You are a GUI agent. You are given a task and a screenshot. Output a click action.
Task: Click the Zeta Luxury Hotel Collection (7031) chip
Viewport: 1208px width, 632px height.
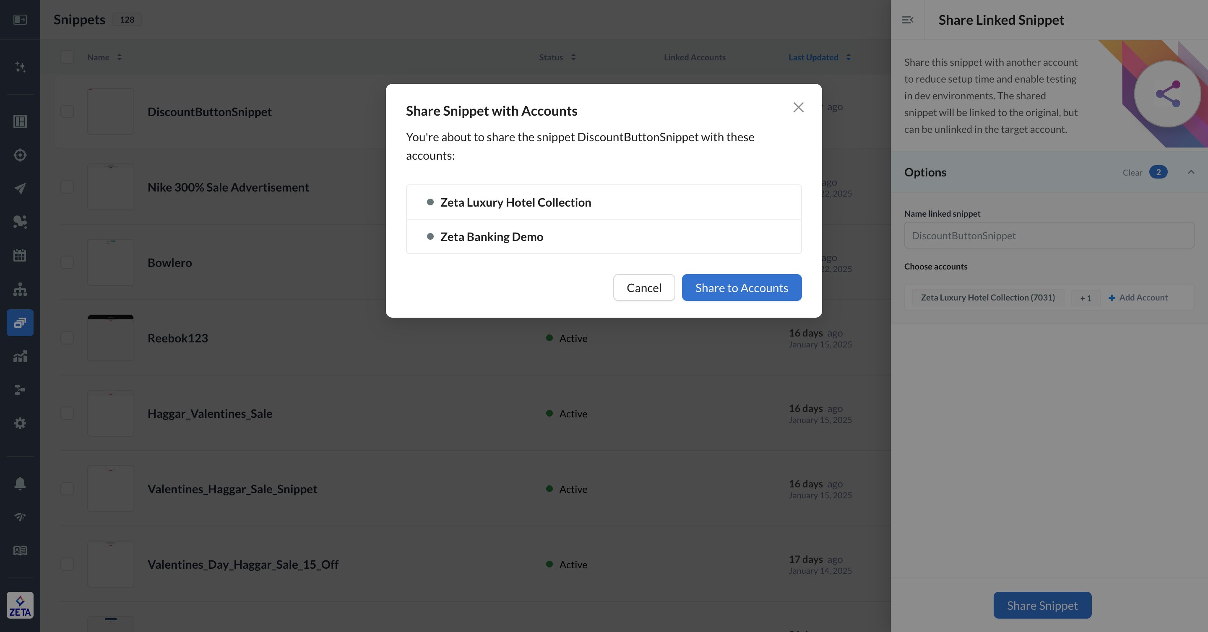coord(988,298)
